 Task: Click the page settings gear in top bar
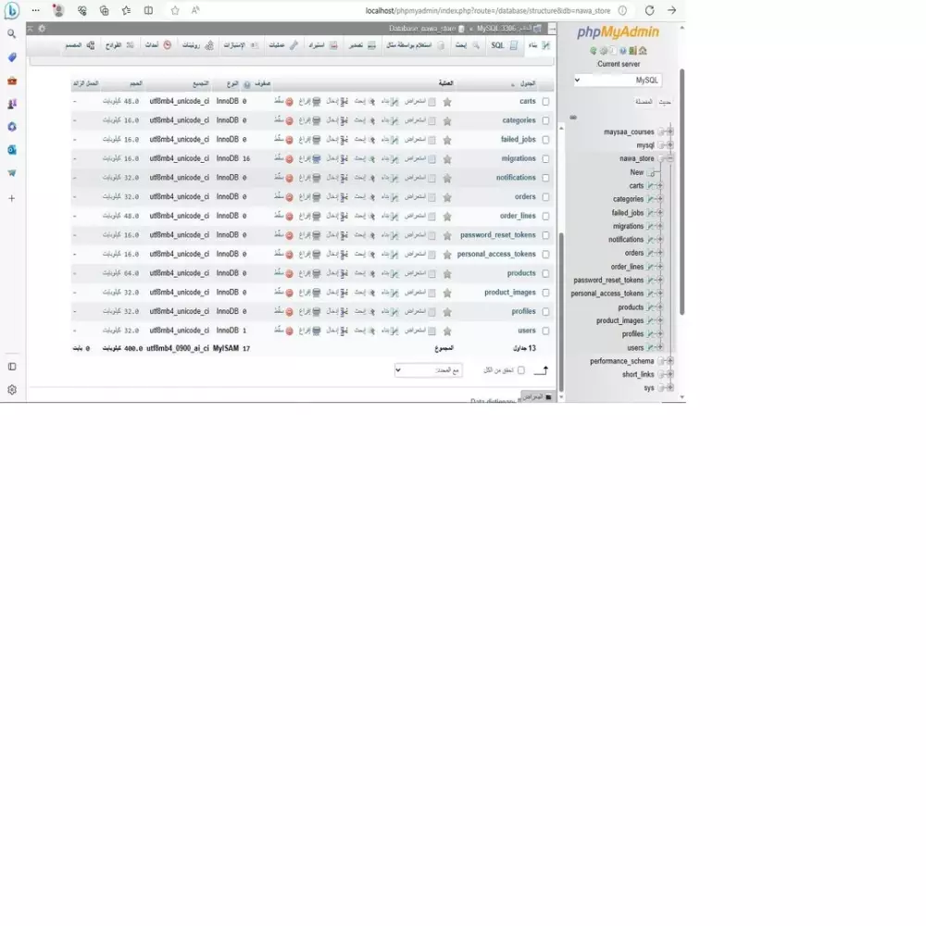coord(42,29)
